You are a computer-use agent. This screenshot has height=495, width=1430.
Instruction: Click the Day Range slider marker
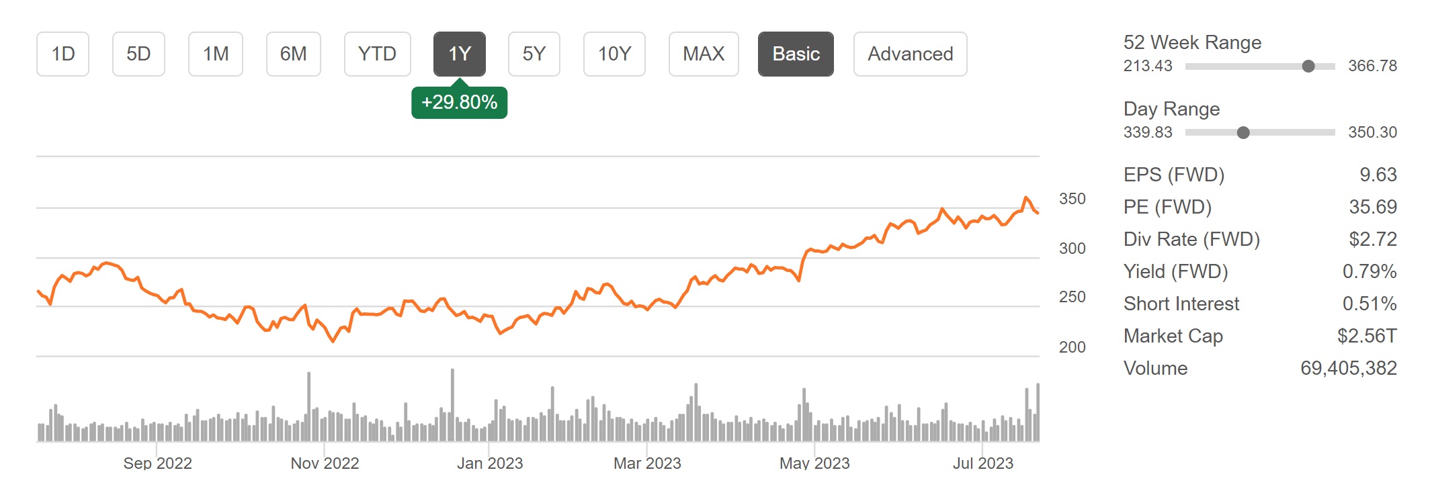click(x=1243, y=132)
